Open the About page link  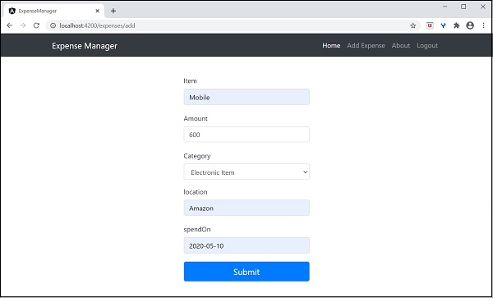401,45
